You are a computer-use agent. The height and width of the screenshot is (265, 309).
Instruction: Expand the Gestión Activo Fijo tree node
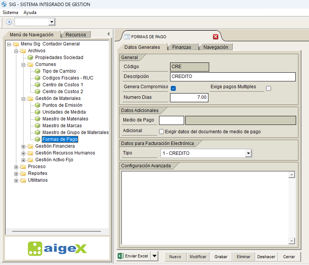tap(23, 160)
